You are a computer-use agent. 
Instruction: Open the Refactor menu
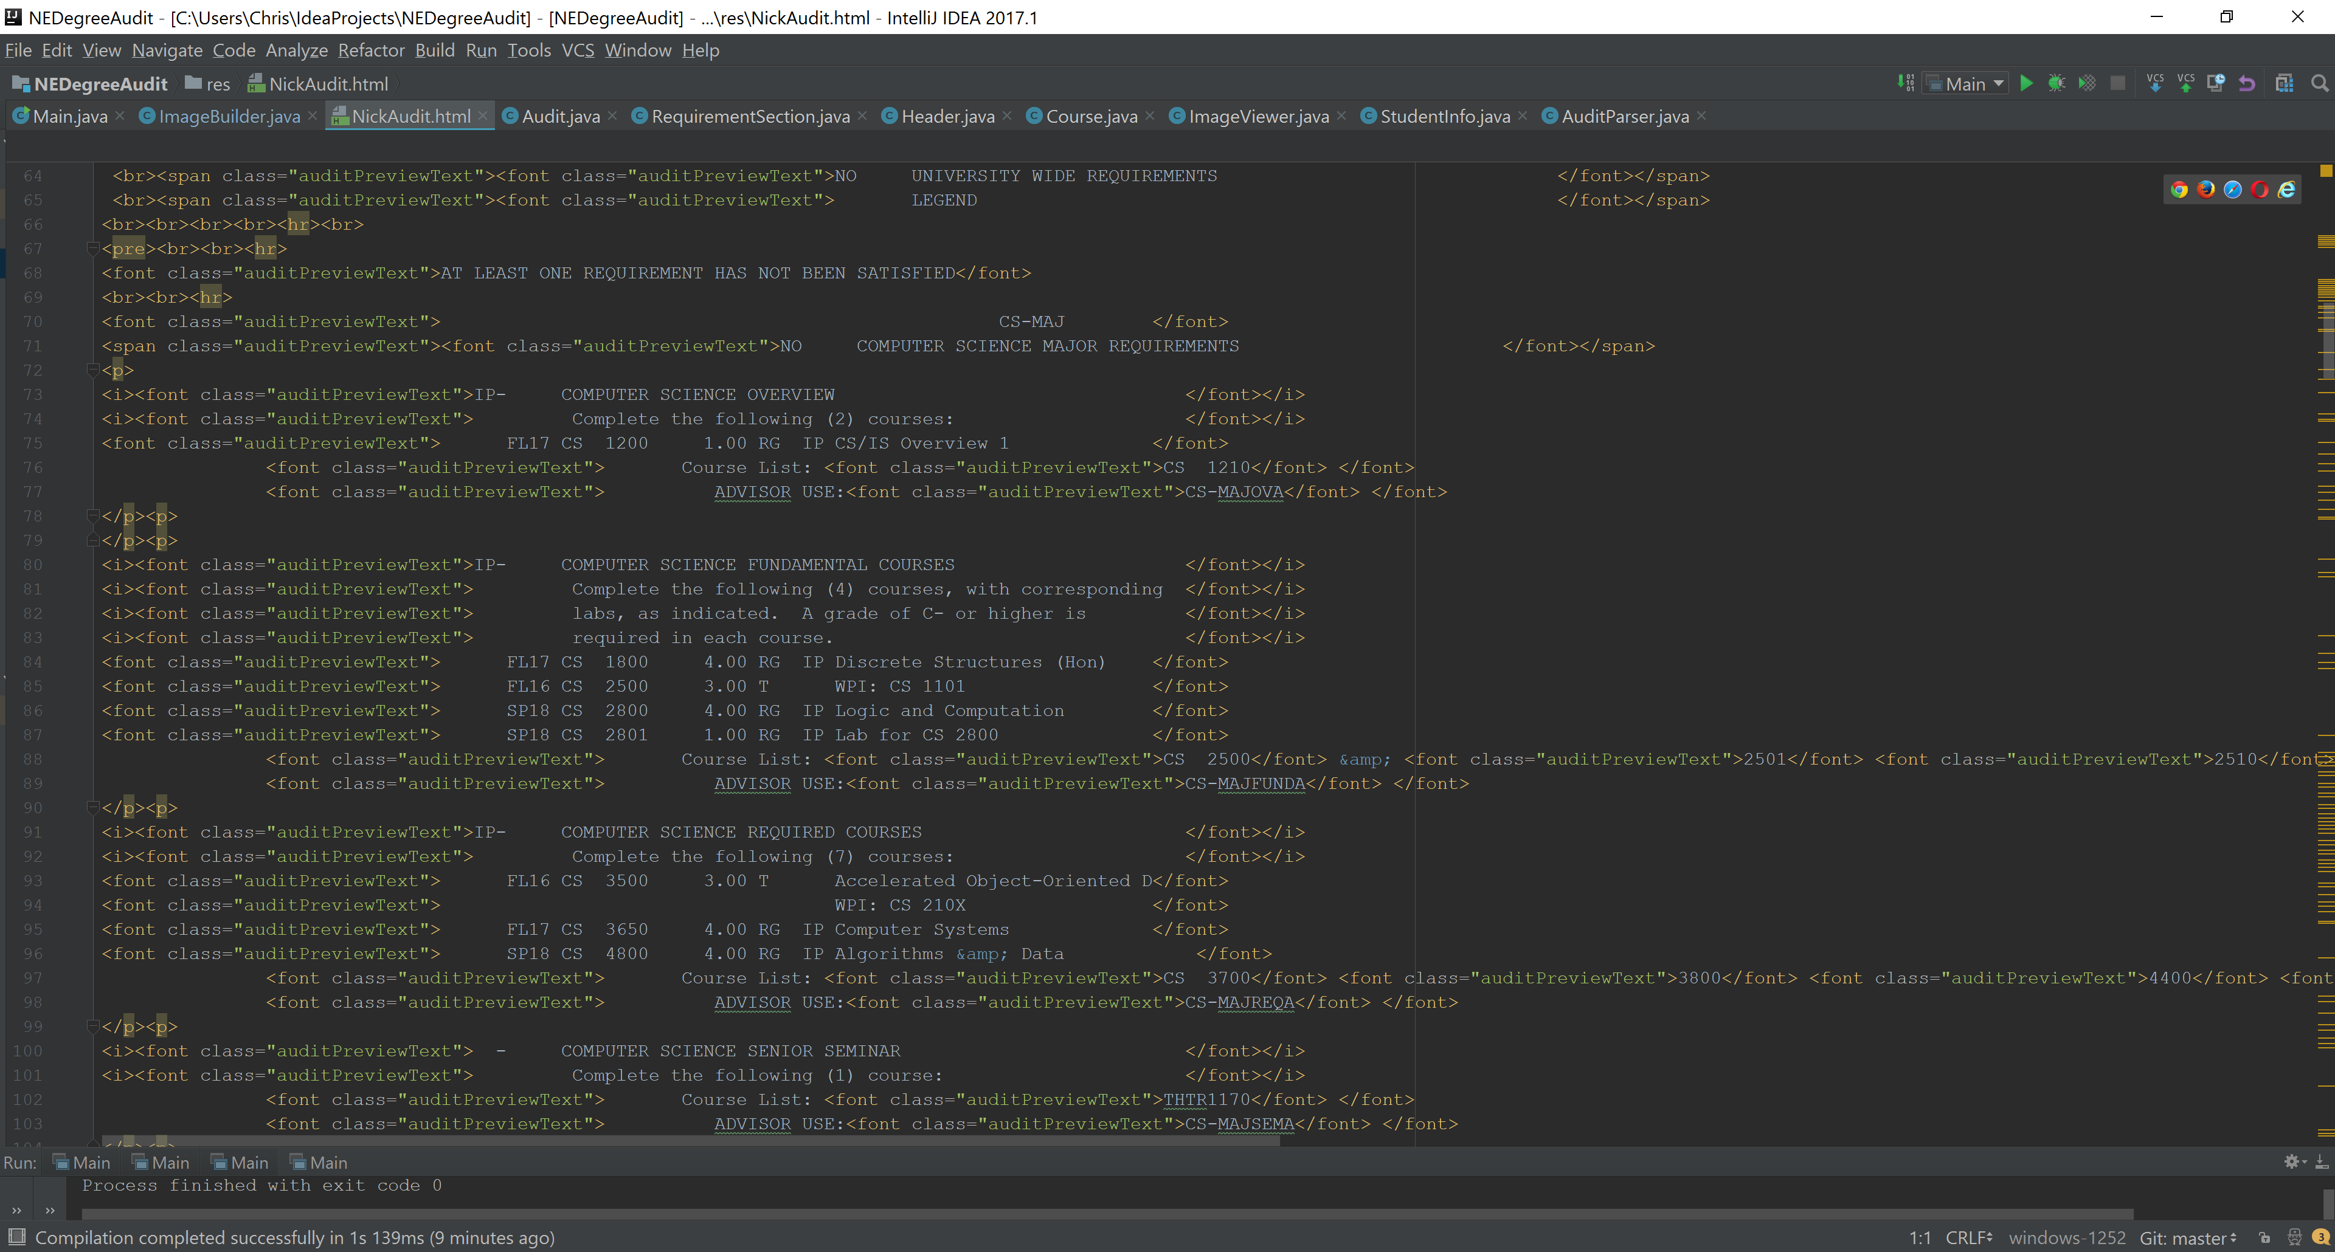point(371,50)
